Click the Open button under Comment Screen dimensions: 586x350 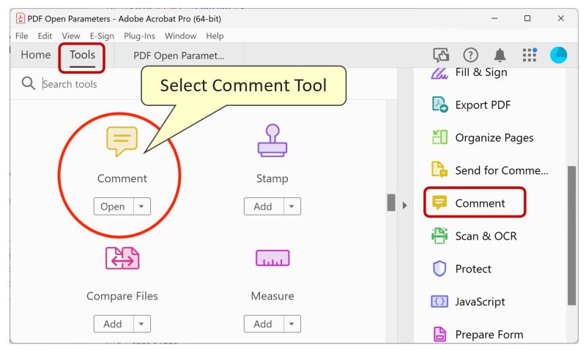114,207
